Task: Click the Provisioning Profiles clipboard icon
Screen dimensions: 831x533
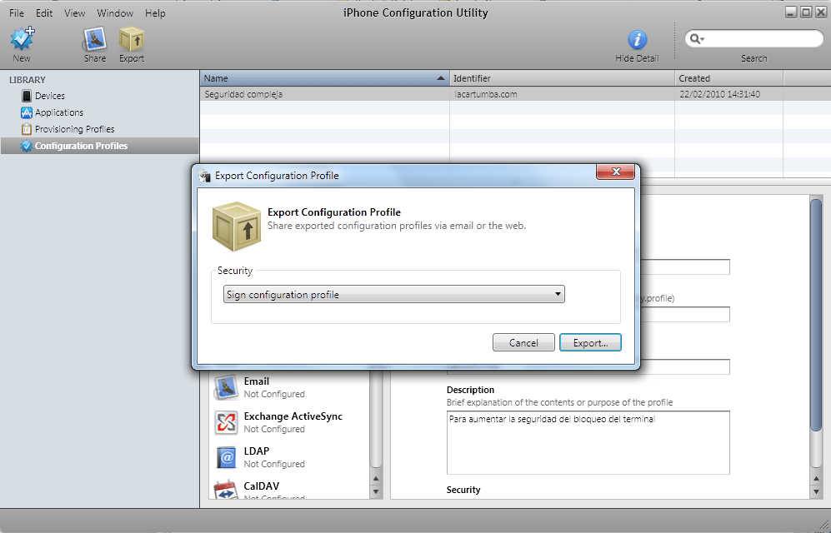Action: point(27,129)
